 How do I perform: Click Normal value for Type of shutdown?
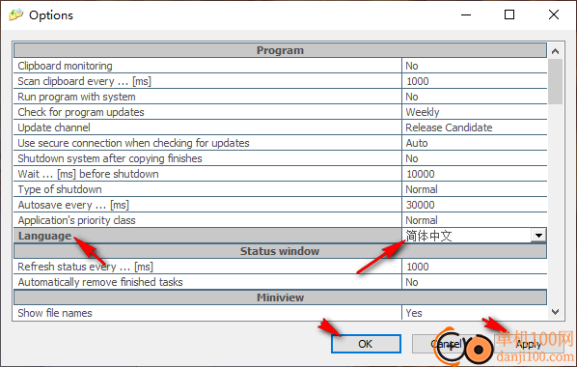pos(475,189)
